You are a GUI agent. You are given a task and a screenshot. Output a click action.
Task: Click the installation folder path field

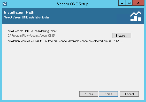point(58,36)
